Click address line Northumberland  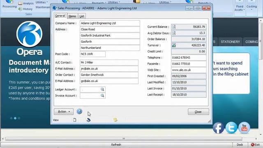pyautogui.click(x=110, y=48)
